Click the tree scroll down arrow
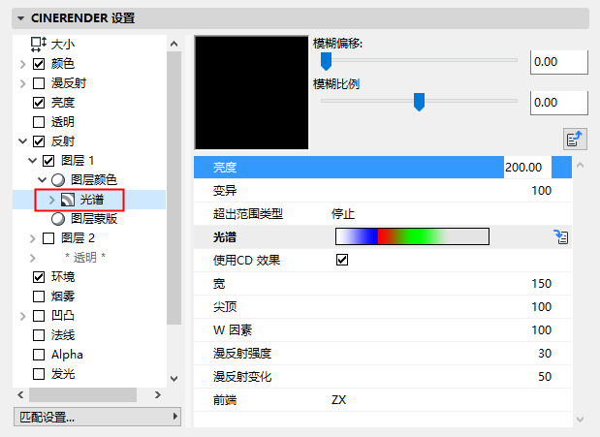 tap(174, 379)
